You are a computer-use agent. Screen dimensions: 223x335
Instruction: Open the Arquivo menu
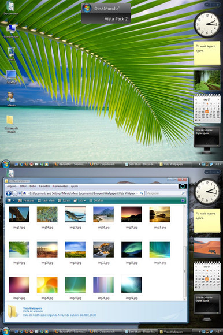12,186
